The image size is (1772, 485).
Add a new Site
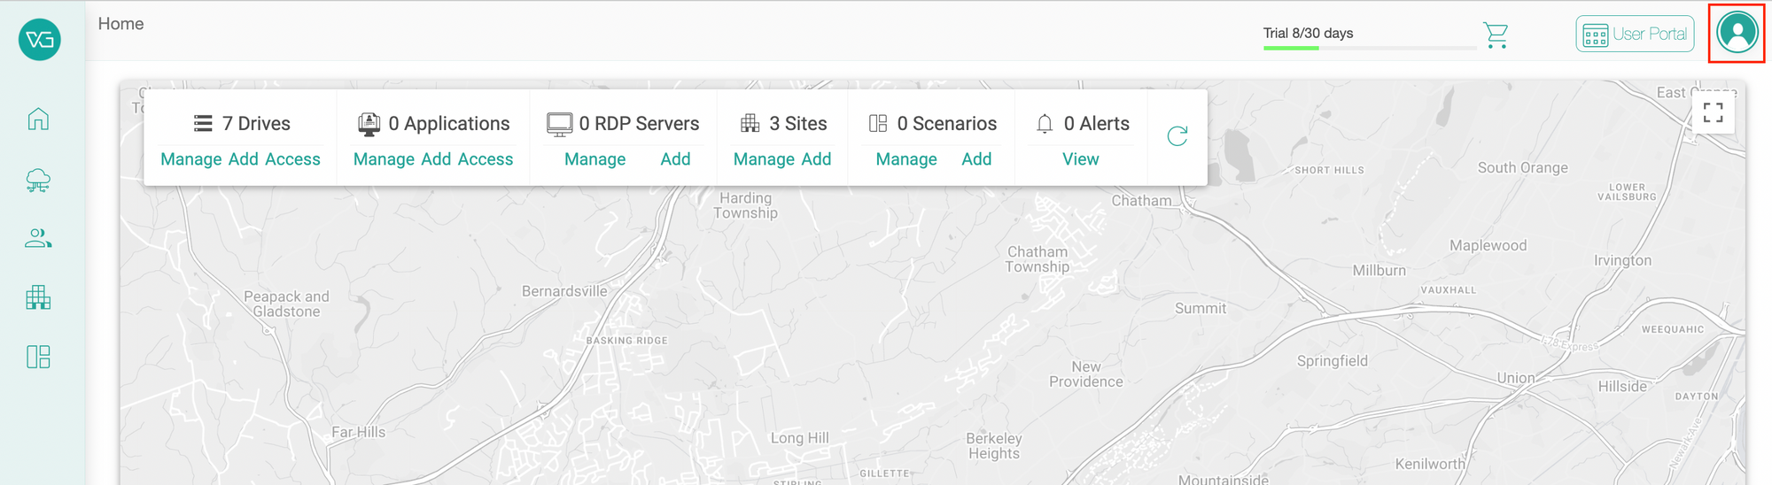816,159
